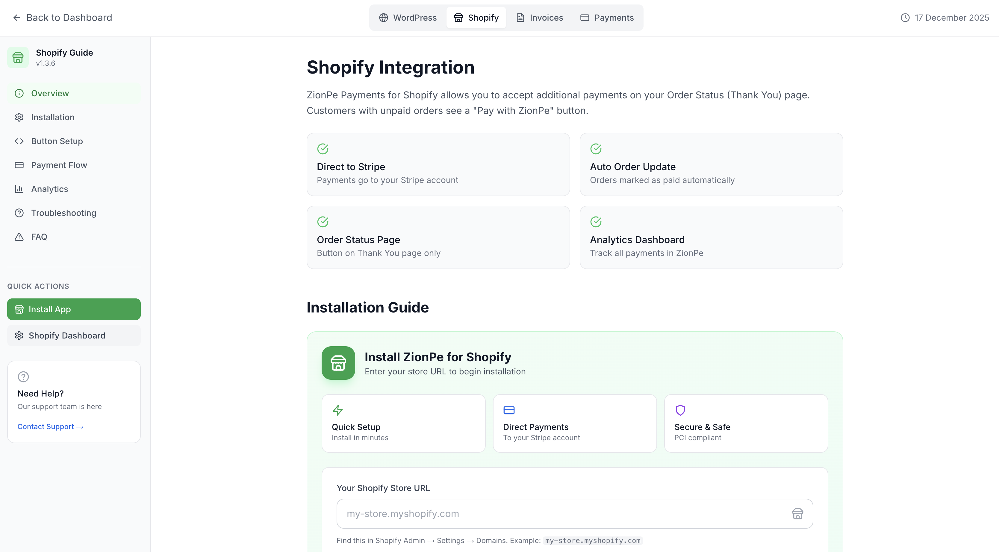Click the lightning bolt Quick Setup icon
This screenshot has width=999, height=552.
pyautogui.click(x=337, y=410)
